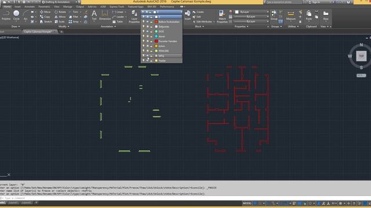Activate the Copy tool
The width and height of the screenshot is (371, 208).
45,17
